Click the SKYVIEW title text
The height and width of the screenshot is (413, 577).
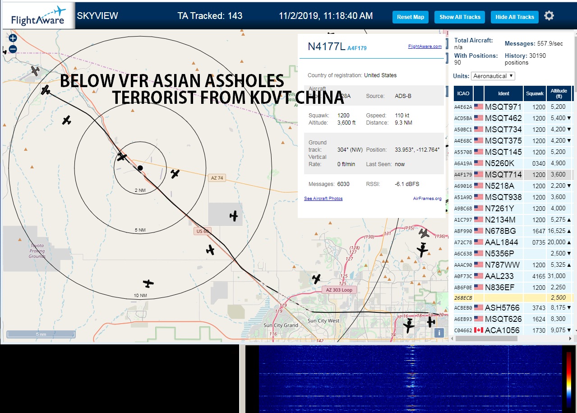click(x=97, y=16)
